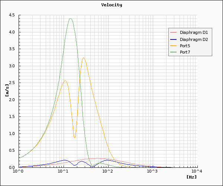The height and width of the screenshot is (186, 223).
Task: Click the Velocity chart title
Action: [111, 5]
